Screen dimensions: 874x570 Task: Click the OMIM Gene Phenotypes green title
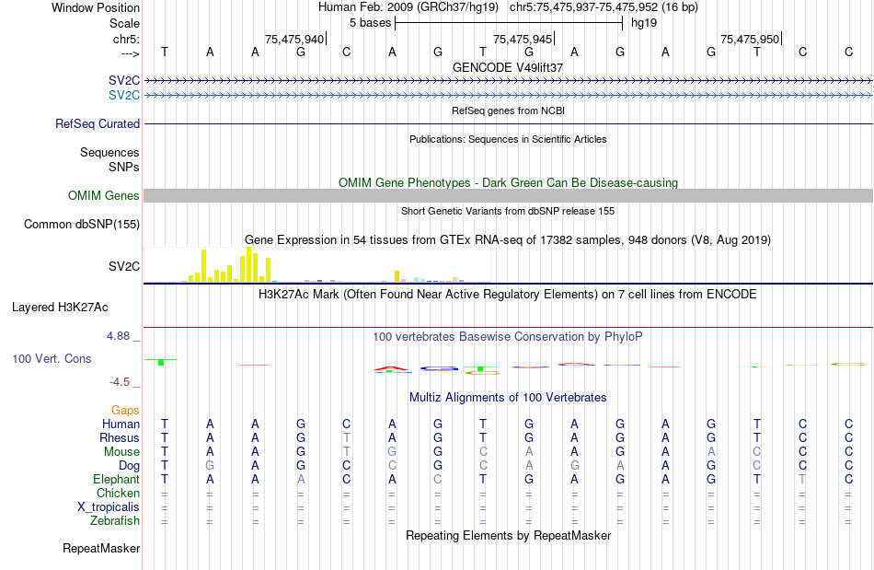[x=508, y=183]
